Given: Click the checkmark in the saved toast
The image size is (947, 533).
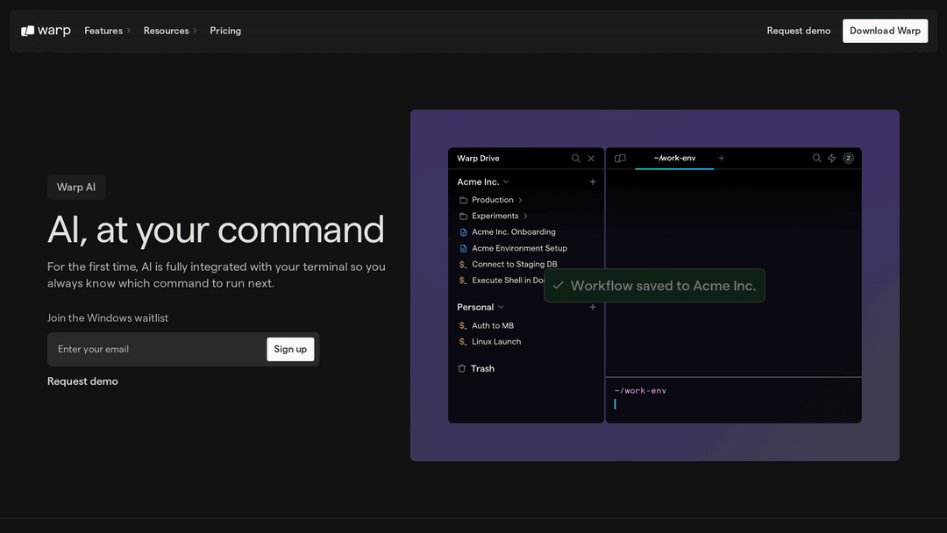Looking at the screenshot, I should (x=558, y=286).
